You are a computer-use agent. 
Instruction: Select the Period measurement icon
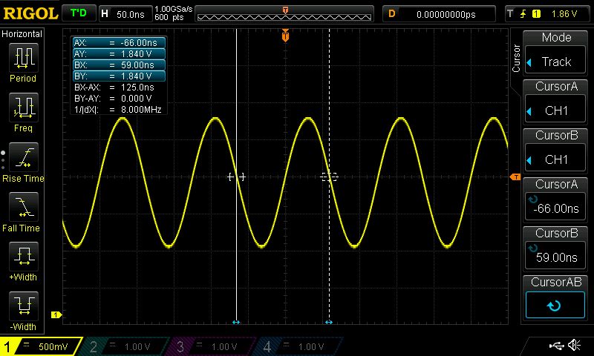point(23,58)
